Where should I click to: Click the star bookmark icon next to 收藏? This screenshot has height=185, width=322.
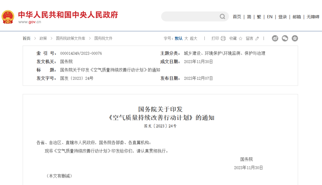click(x=240, y=38)
